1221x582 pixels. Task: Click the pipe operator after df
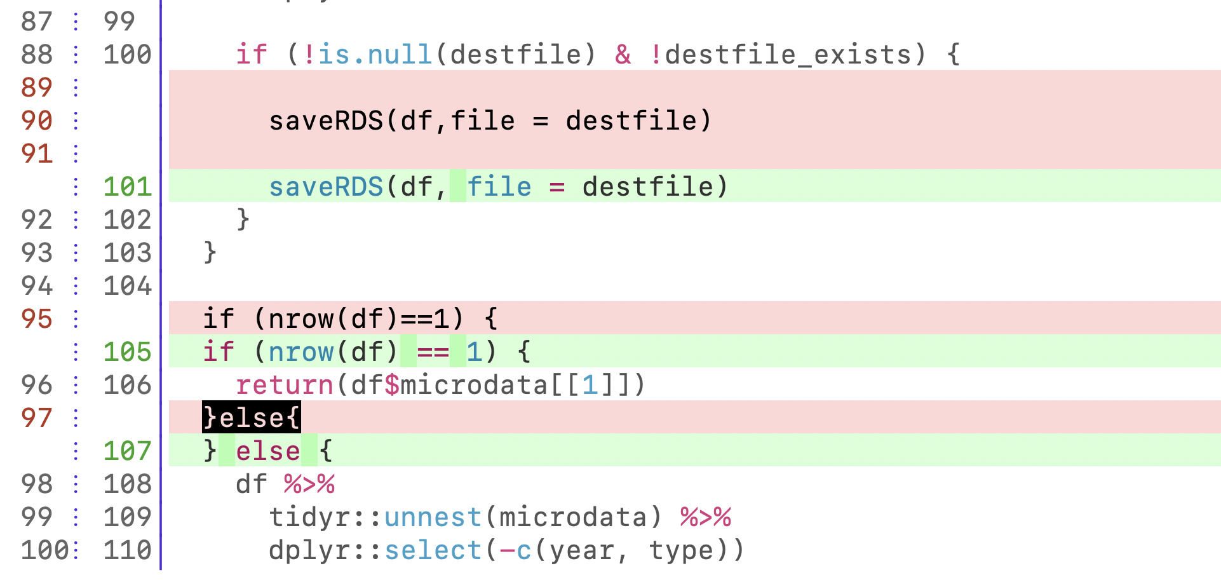click(x=309, y=484)
